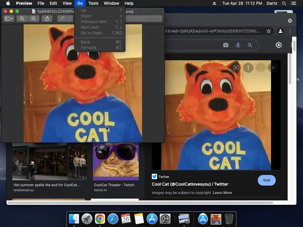Click the retaildetail.eu source text
The height and width of the screenshot is (227, 303).
[24, 190]
